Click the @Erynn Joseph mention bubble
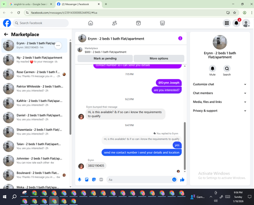Viewport: 254px width, 205px height. 169,83
